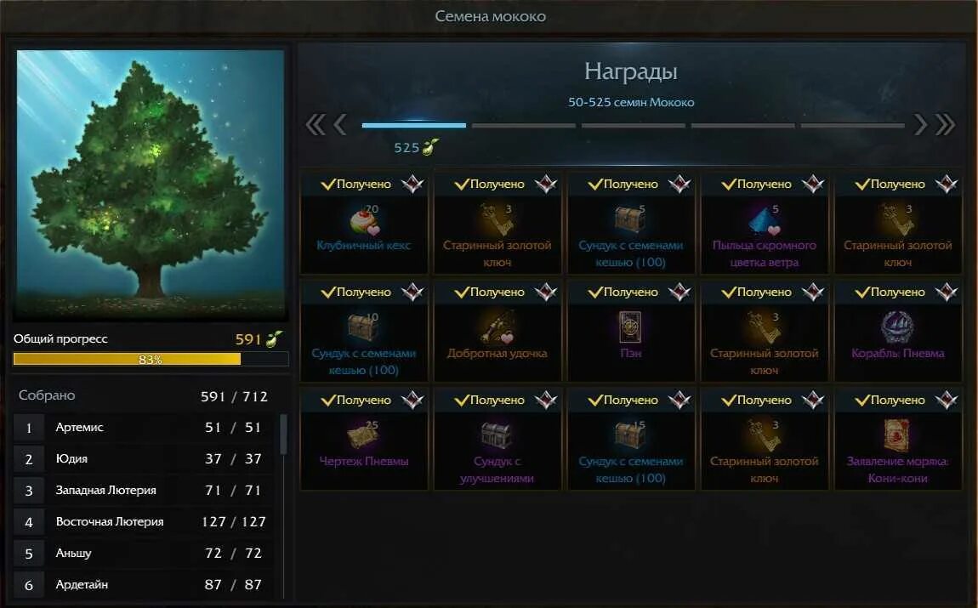Viewport: 978px width, 608px height.
Task: Go to next rewards page arrow
Action: [x=920, y=125]
